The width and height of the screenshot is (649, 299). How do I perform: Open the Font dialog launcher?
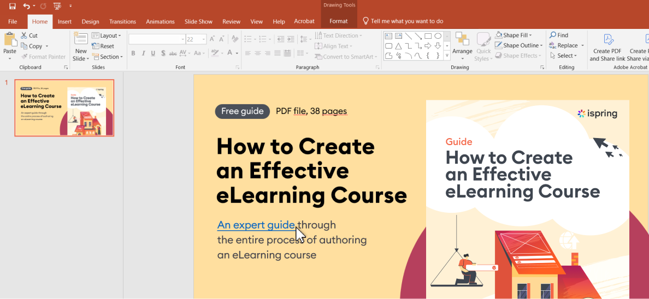point(238,67)
